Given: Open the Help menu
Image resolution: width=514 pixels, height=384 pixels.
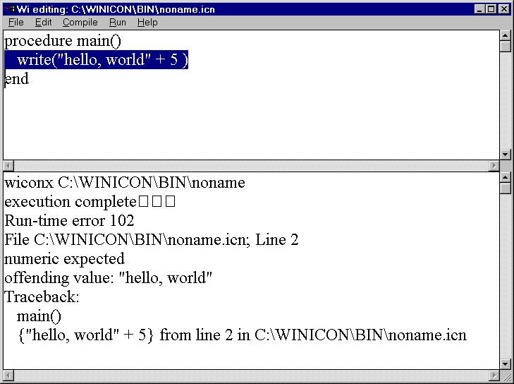Looking at the screenshot, I should 147,23.
